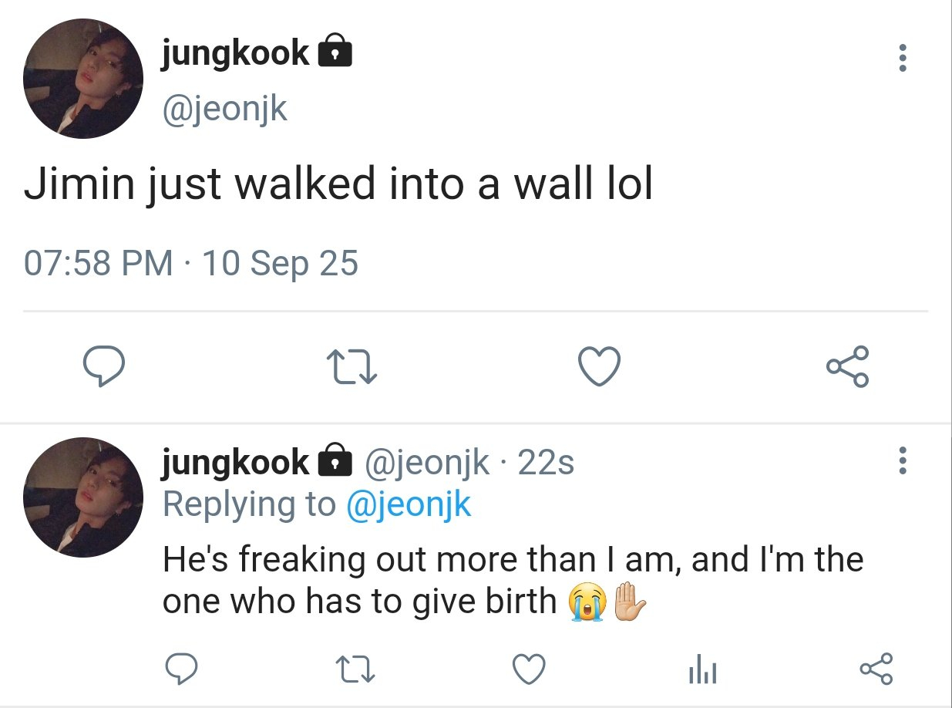Retweet the give birth reply tweet

[x=355, y=668]
